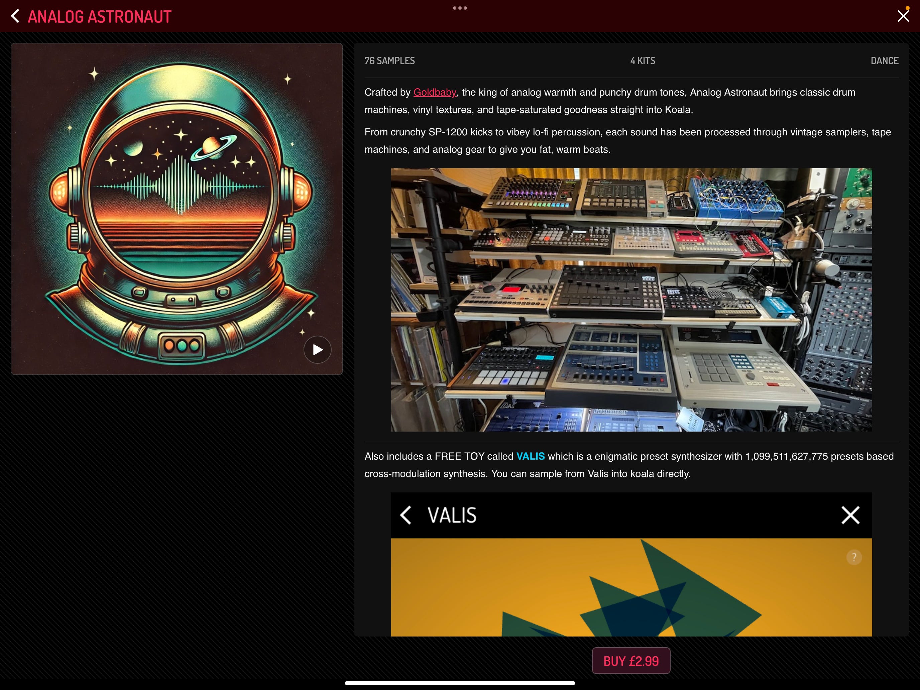Screen dimensions: 920x690
Task: Tap the iOS home indicator bar
Action: tap(460, 683)
